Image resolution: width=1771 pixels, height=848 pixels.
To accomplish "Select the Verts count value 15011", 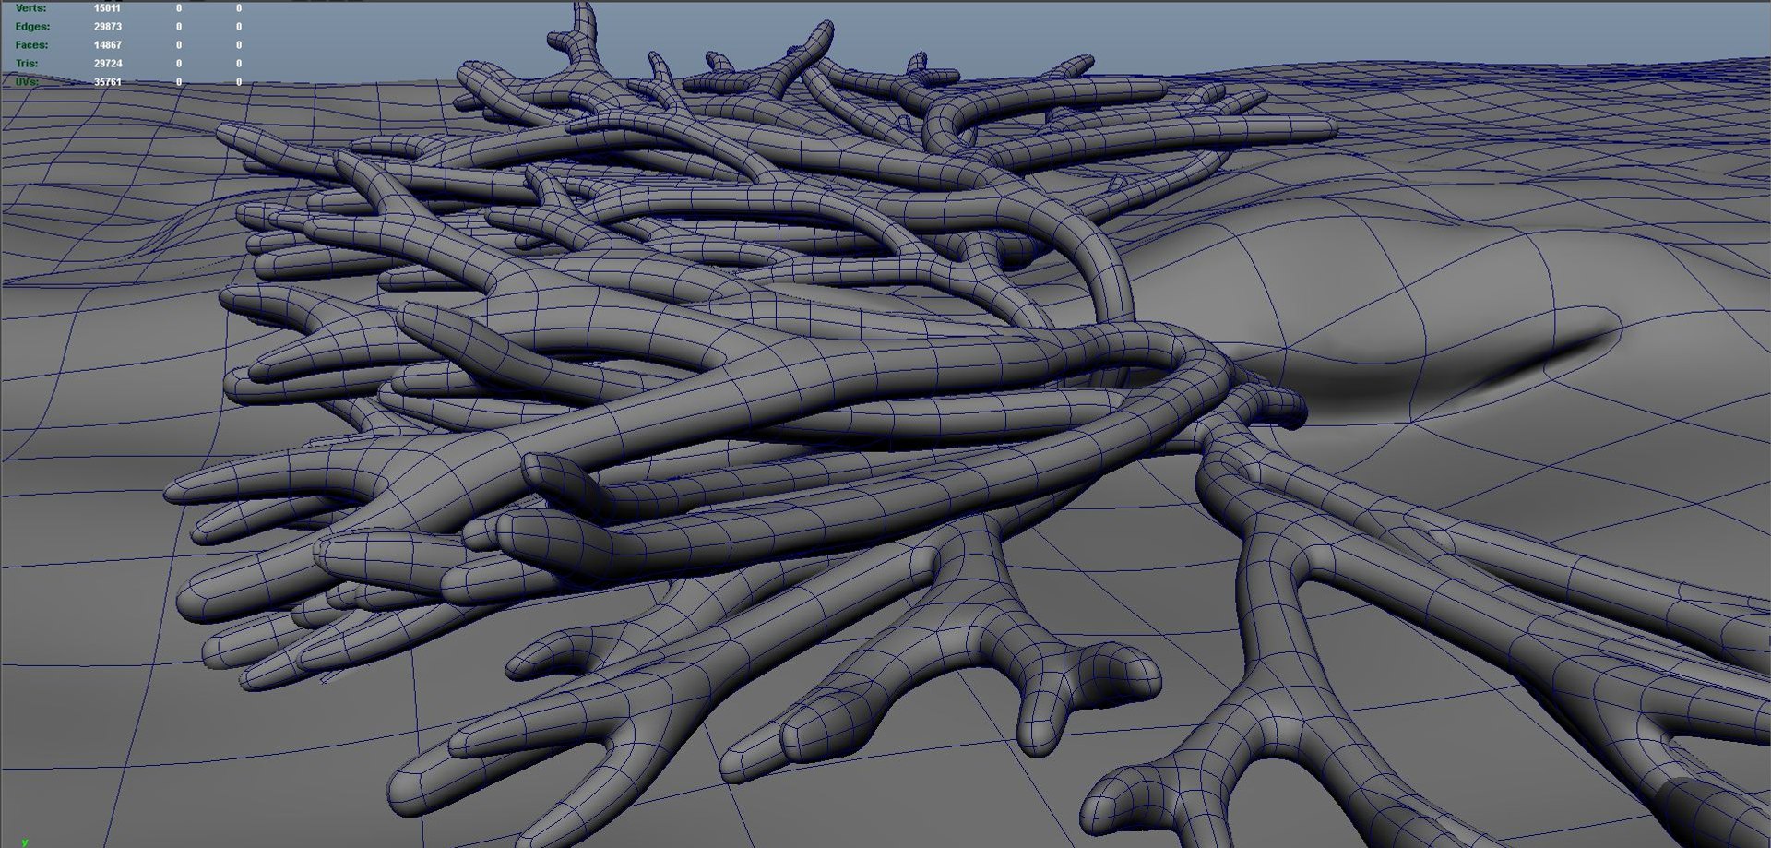I will (x=107, y=8).
